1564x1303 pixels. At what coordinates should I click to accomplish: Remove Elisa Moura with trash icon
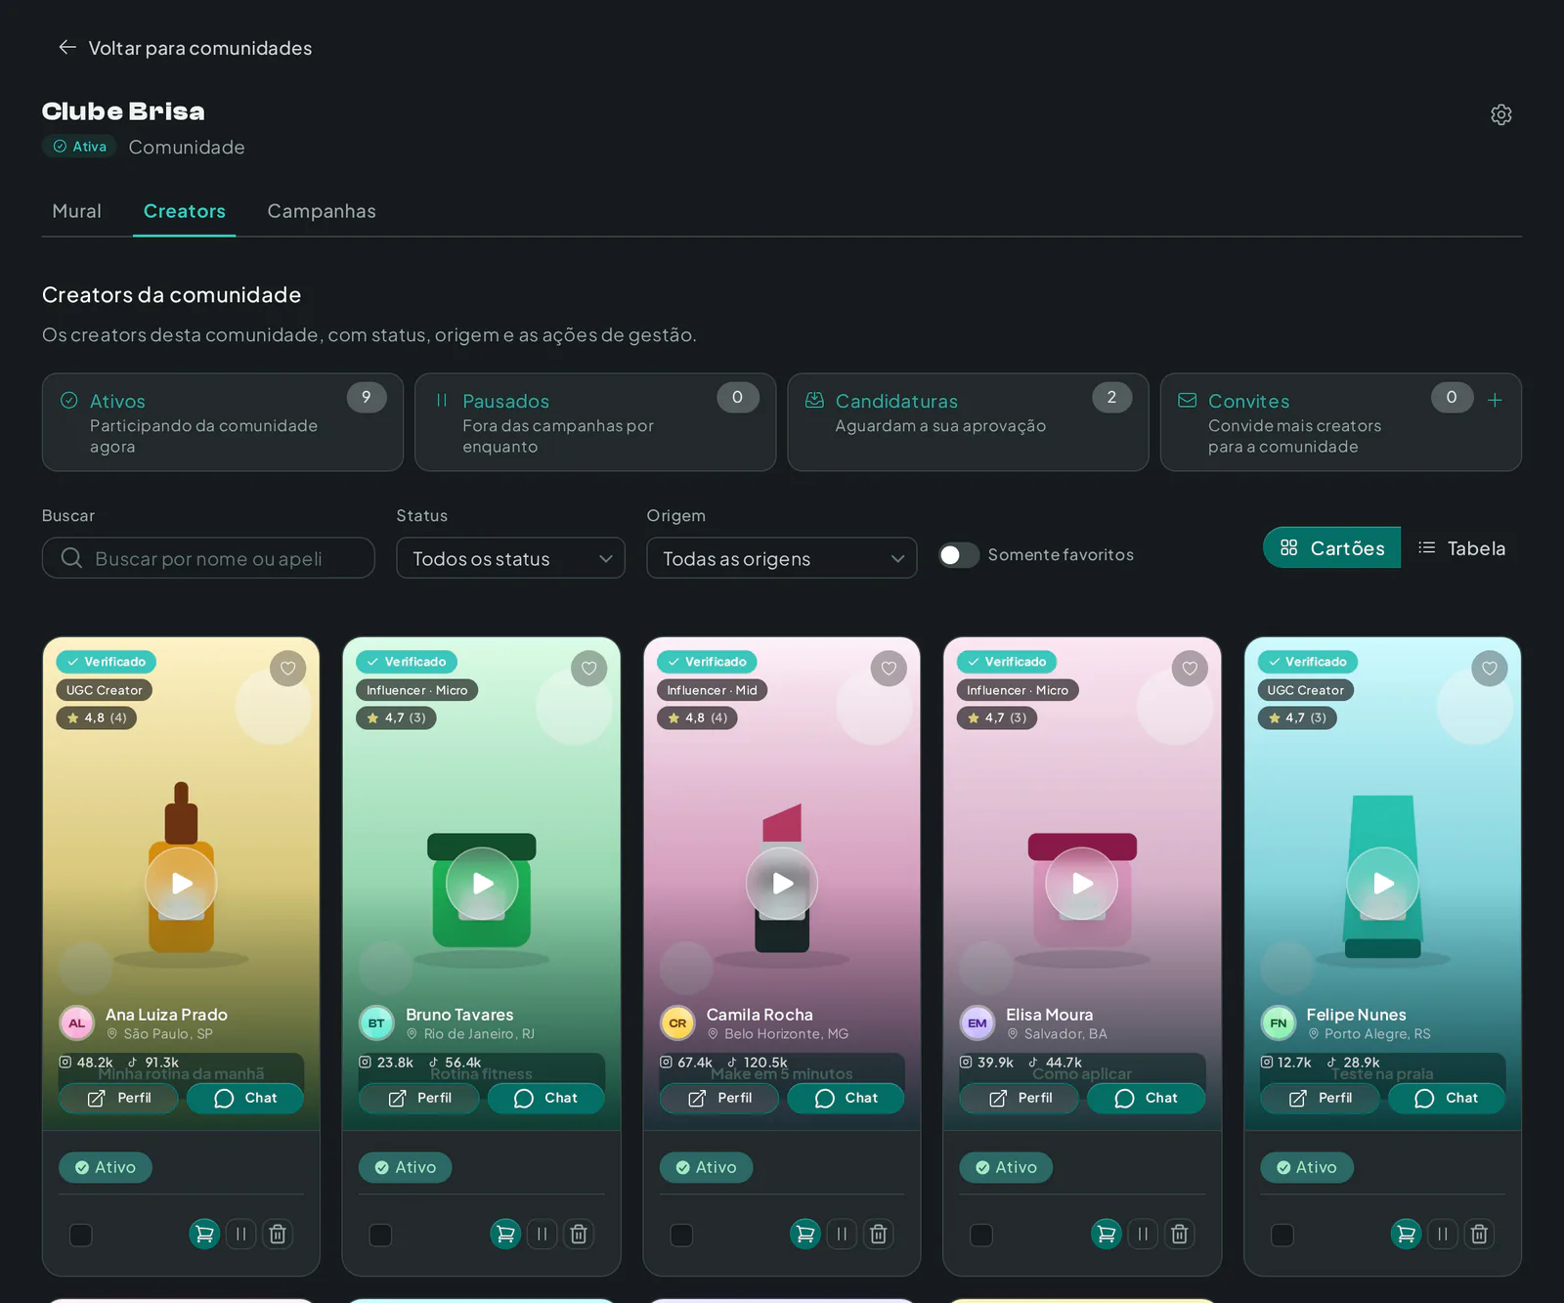point(1180,1234)
